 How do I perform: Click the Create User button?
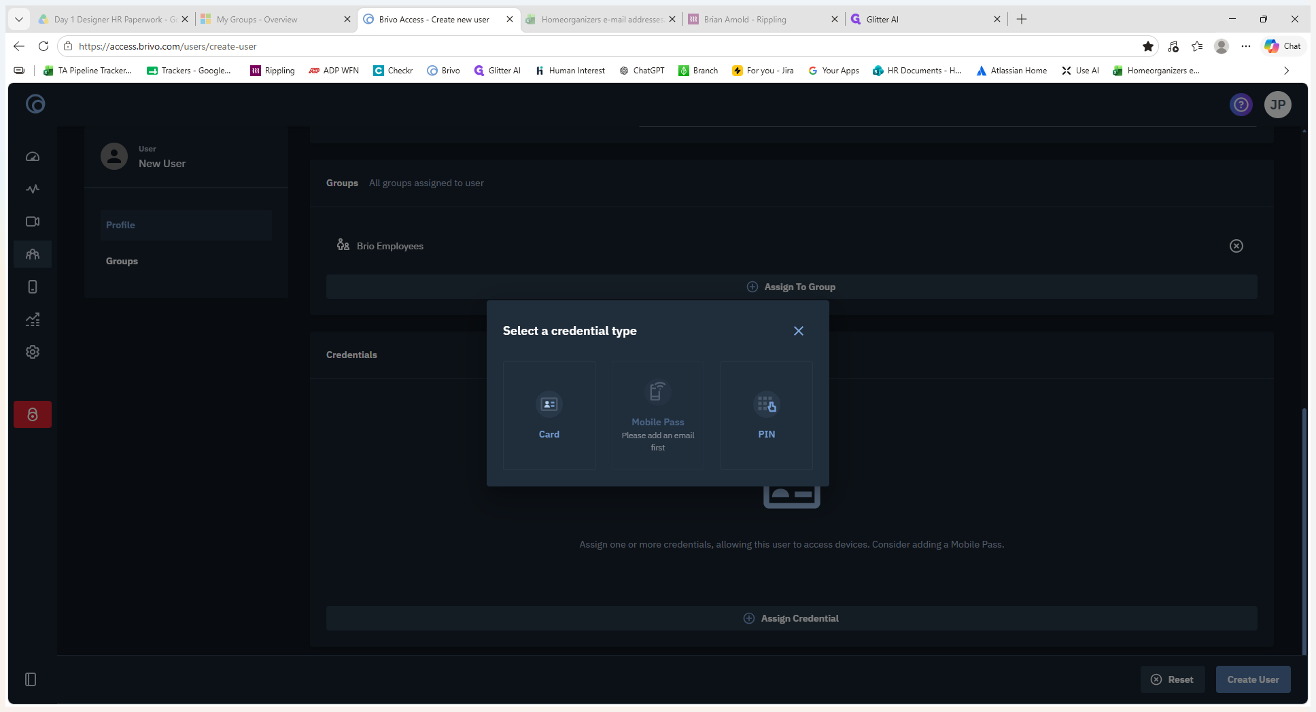tap(1253, 679)
